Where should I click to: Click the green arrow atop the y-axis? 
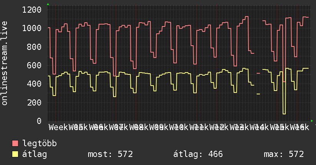tap(48, 4)
